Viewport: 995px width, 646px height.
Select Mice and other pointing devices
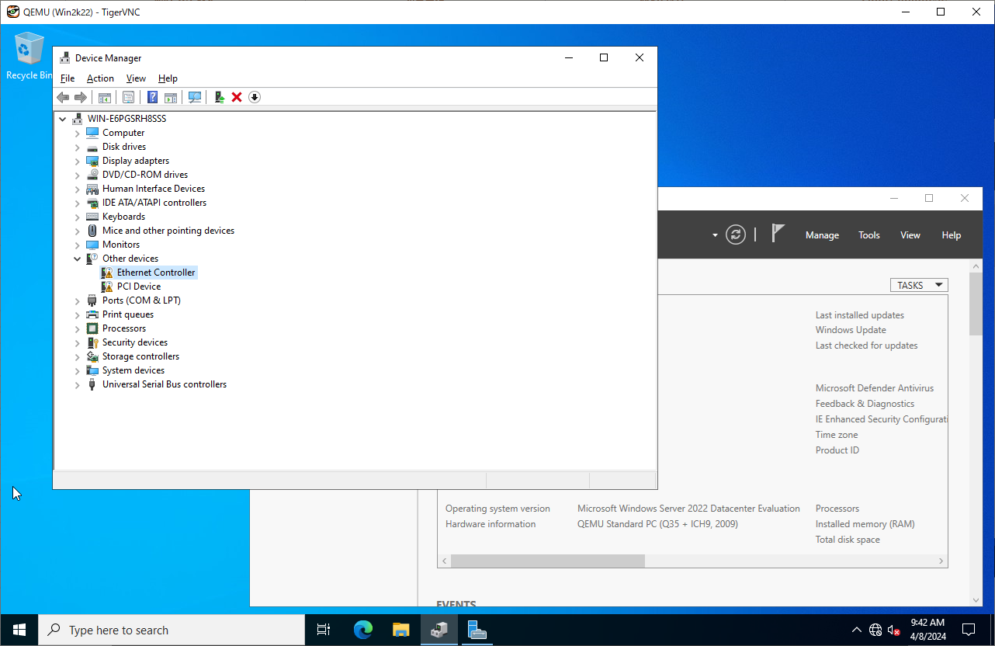(x=168, y=231)
